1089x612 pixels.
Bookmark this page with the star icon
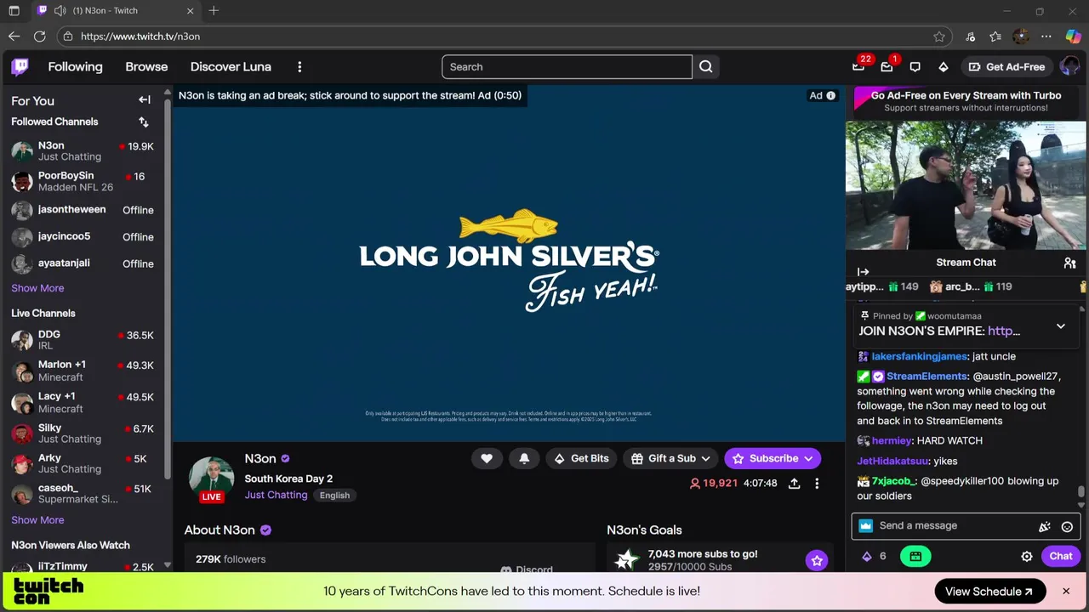click(939, 37)
